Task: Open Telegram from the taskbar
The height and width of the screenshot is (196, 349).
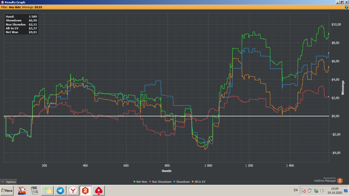Action: pos(60,191)
